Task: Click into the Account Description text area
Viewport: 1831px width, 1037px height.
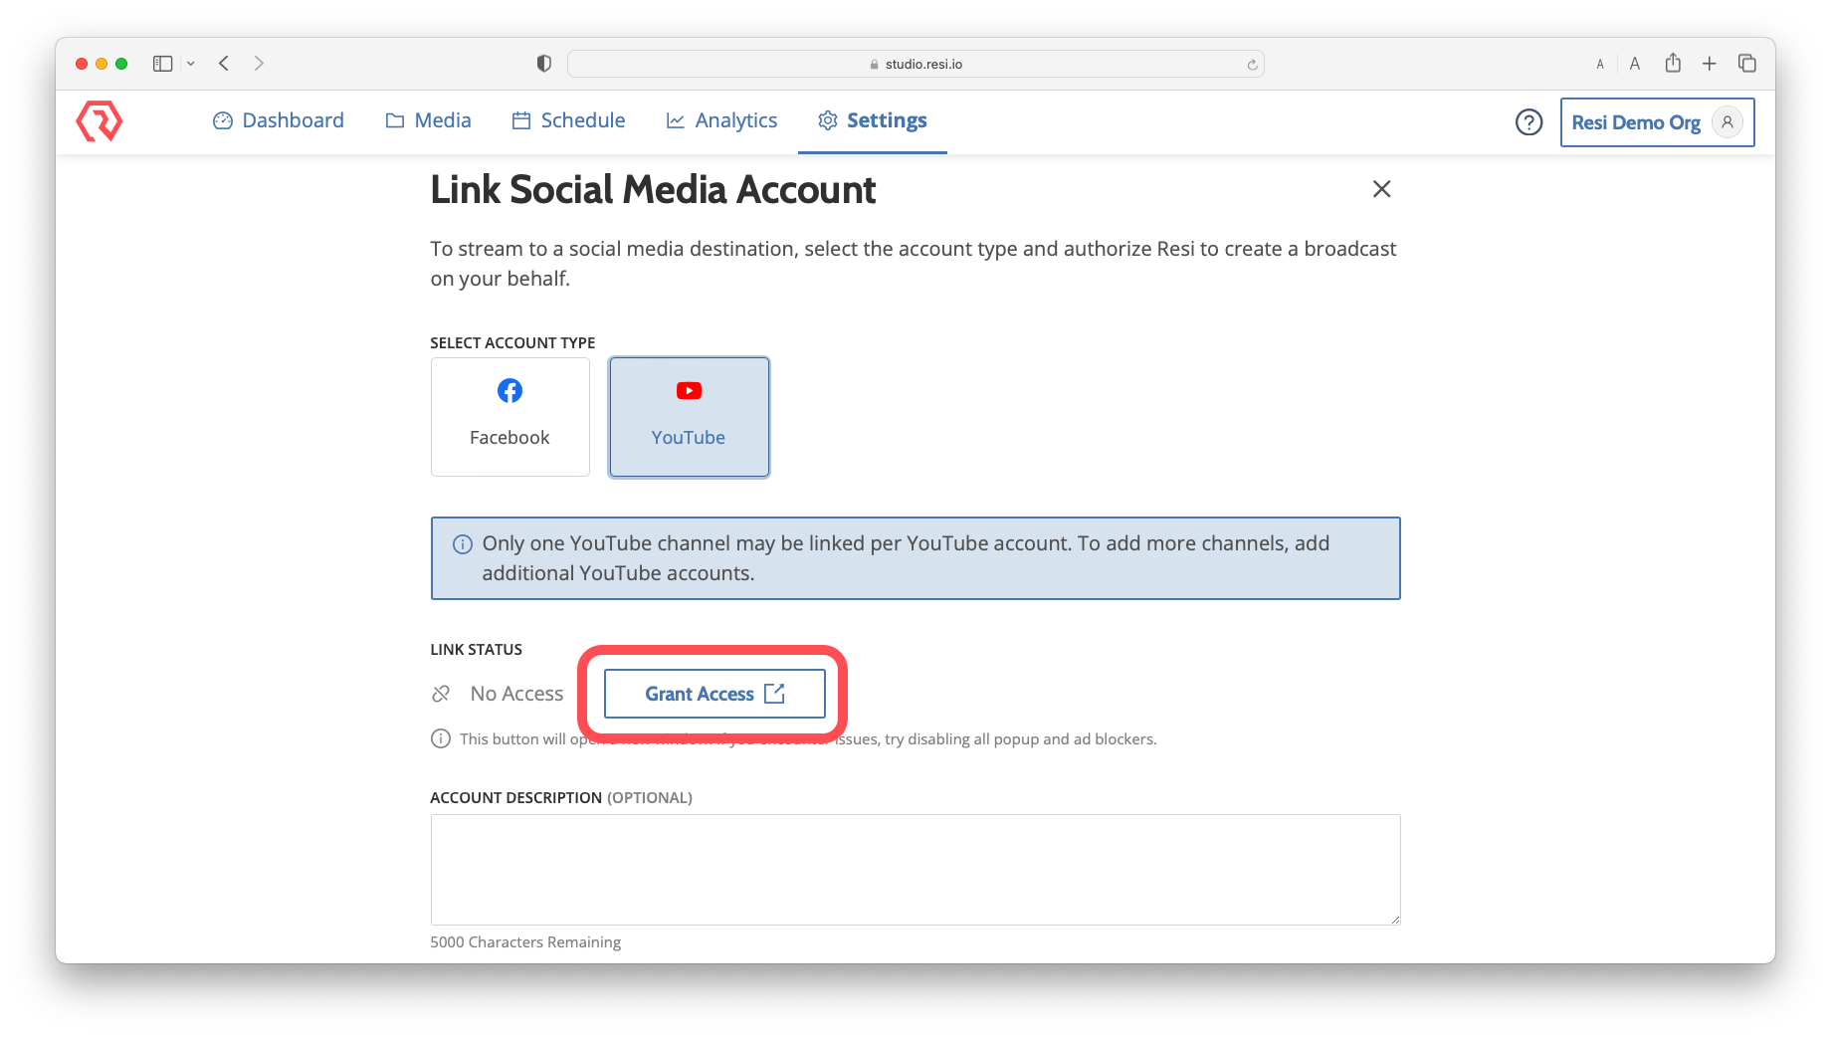Action: [915, 869]
